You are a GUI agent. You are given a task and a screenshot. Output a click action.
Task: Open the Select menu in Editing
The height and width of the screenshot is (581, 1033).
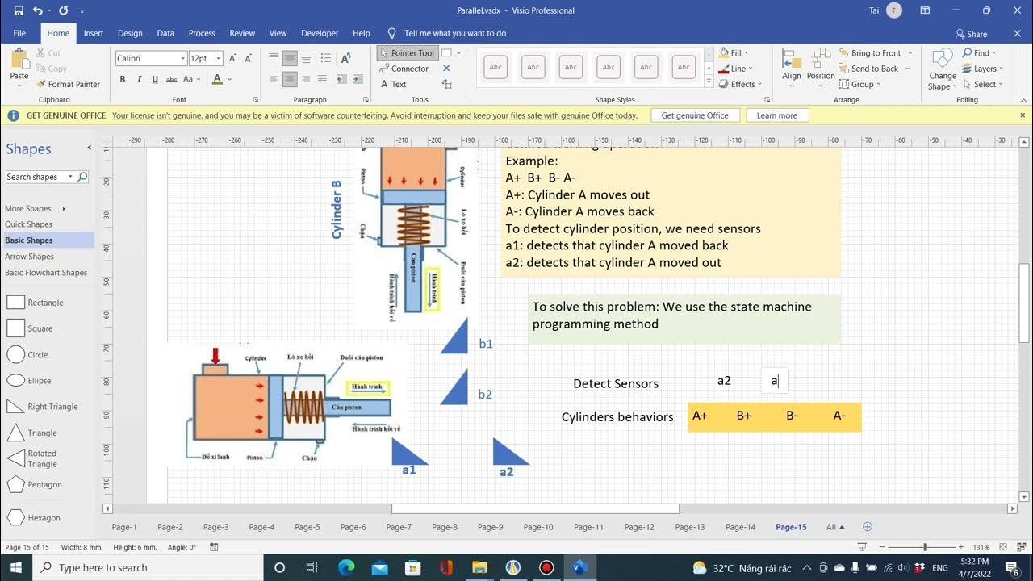click(983, 84)
